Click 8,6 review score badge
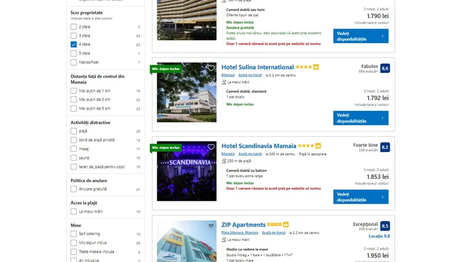The width and height of the screenshot is (466, 262). [385, 68]
